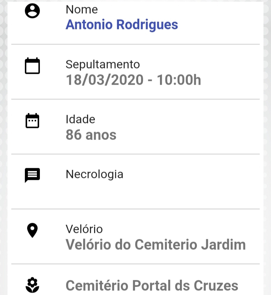Click blank area right of Sepultamento label
The image size is (271, 295).
tap(200, 65)
